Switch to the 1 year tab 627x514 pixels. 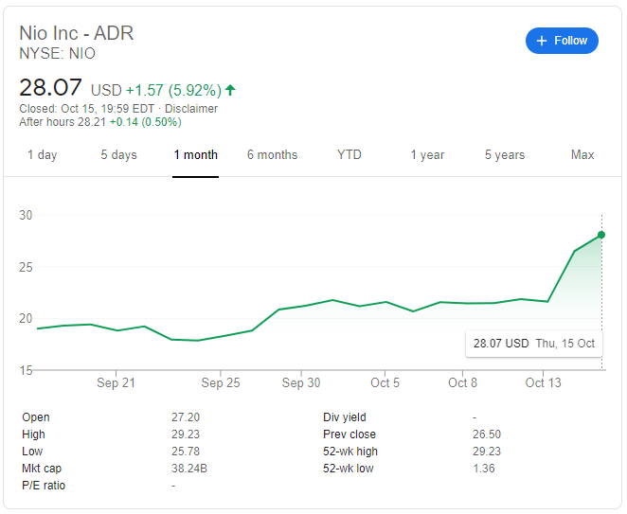coord(427,155)
